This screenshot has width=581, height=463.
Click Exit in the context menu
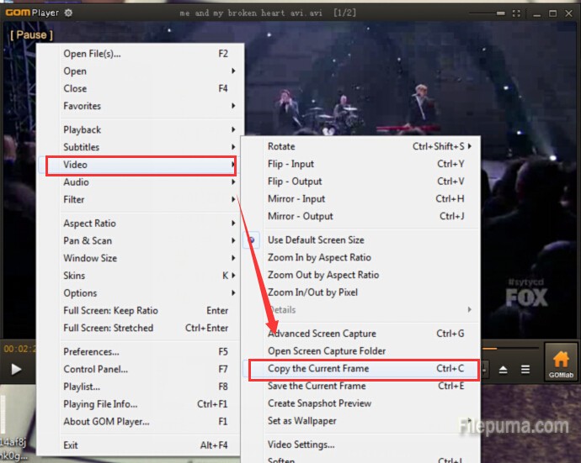71,445
